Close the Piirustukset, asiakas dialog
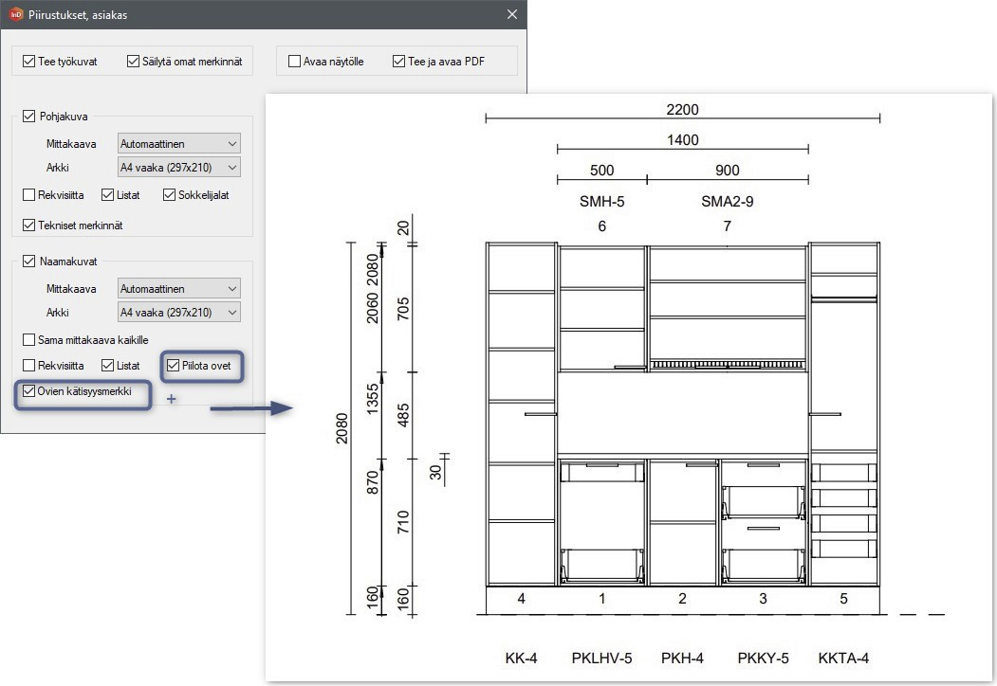 click(x=512, y=14)
